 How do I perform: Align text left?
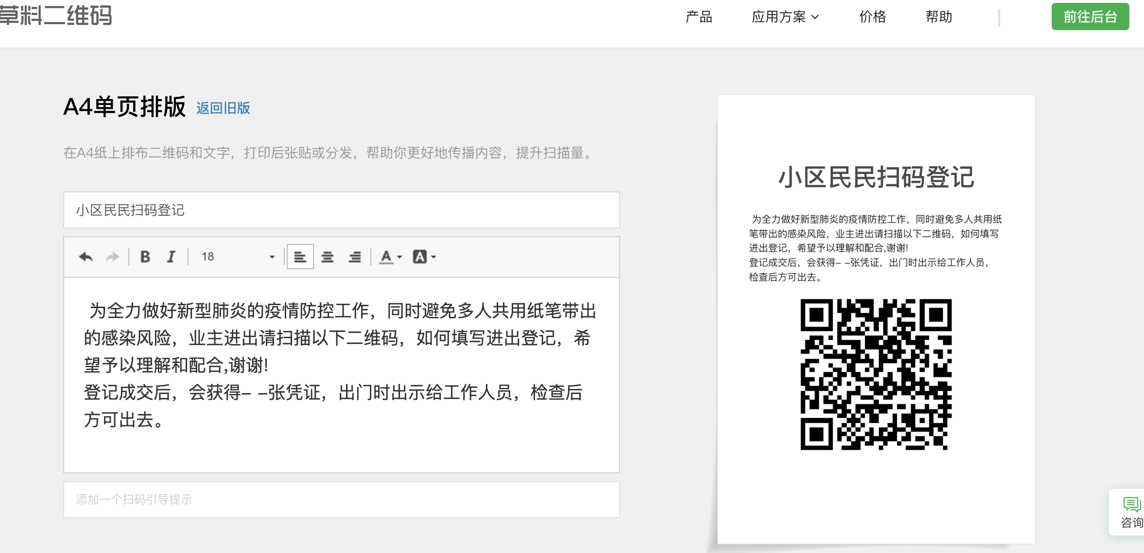[x=300, y=257]
